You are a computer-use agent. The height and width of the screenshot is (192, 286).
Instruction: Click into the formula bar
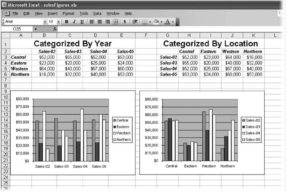click(x=170, y=29)
